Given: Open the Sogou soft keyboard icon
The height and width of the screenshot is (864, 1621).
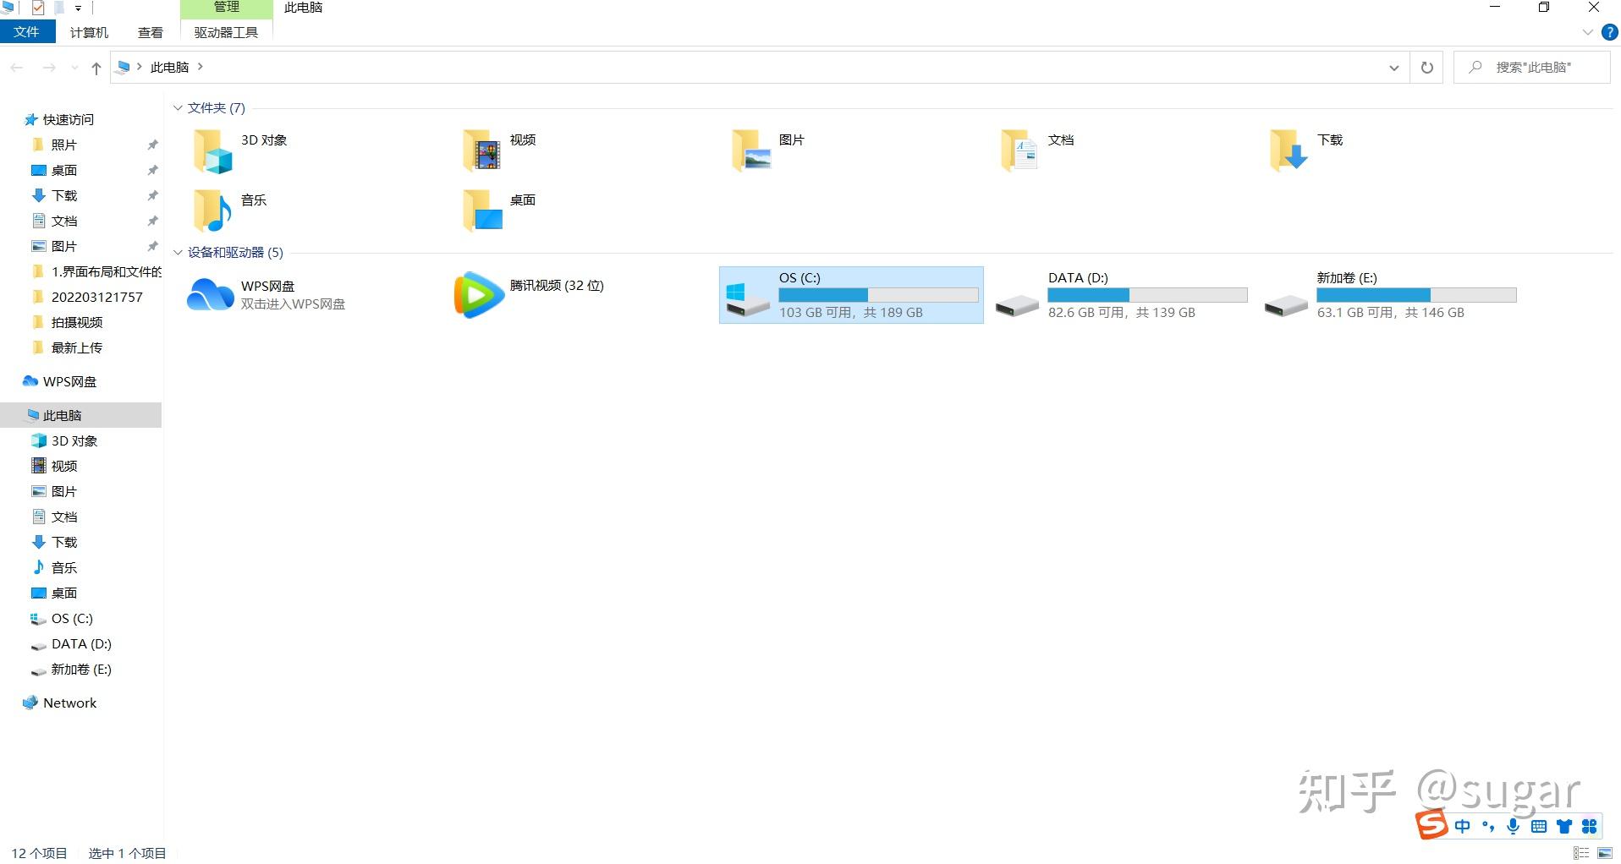Looking at the screenshot, I should pyautogui.click(x=1537, y=826).
